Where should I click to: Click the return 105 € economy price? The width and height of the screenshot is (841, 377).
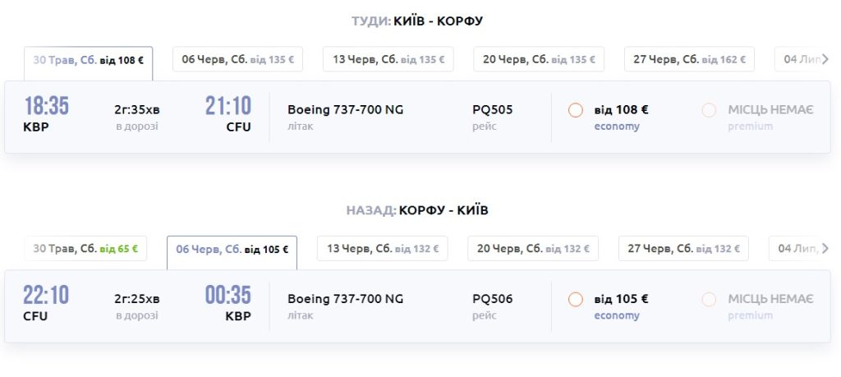pos(621,299)
